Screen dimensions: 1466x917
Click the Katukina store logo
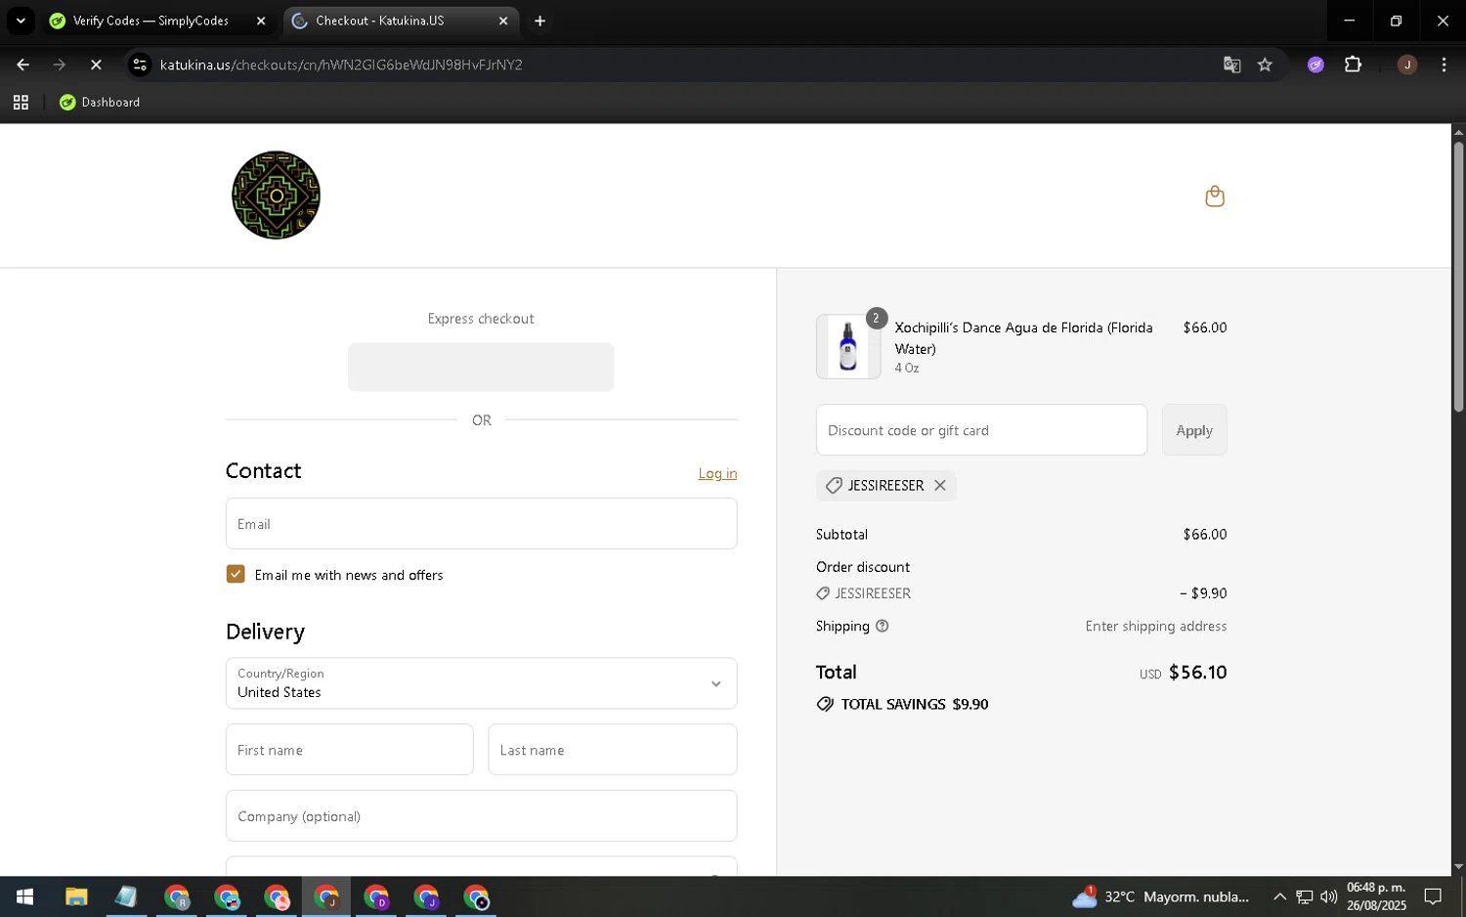click(x=276, y=196)
